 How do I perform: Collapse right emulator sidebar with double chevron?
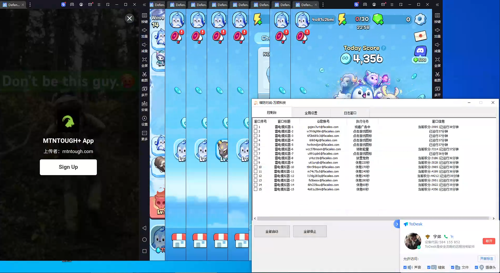(x=437, y=5)
